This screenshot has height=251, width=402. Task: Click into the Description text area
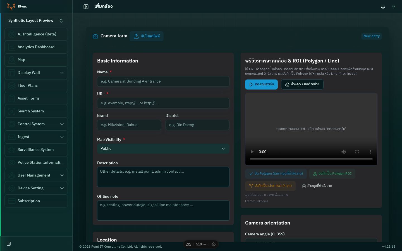(163, 177)
